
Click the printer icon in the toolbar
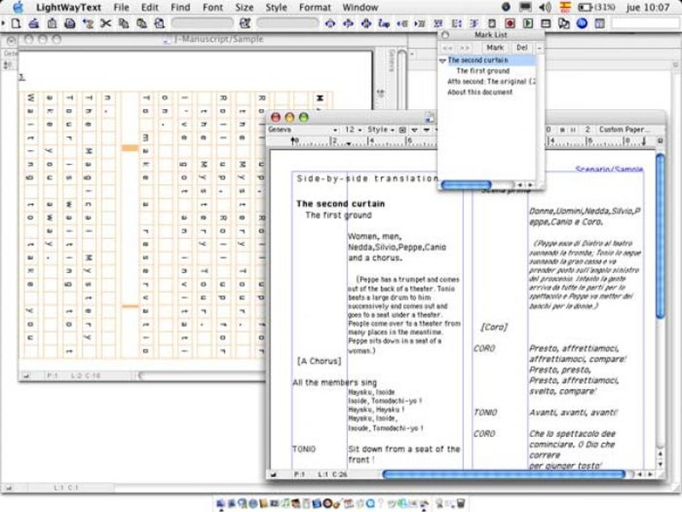pyautogui.click(x=70, y=23)
